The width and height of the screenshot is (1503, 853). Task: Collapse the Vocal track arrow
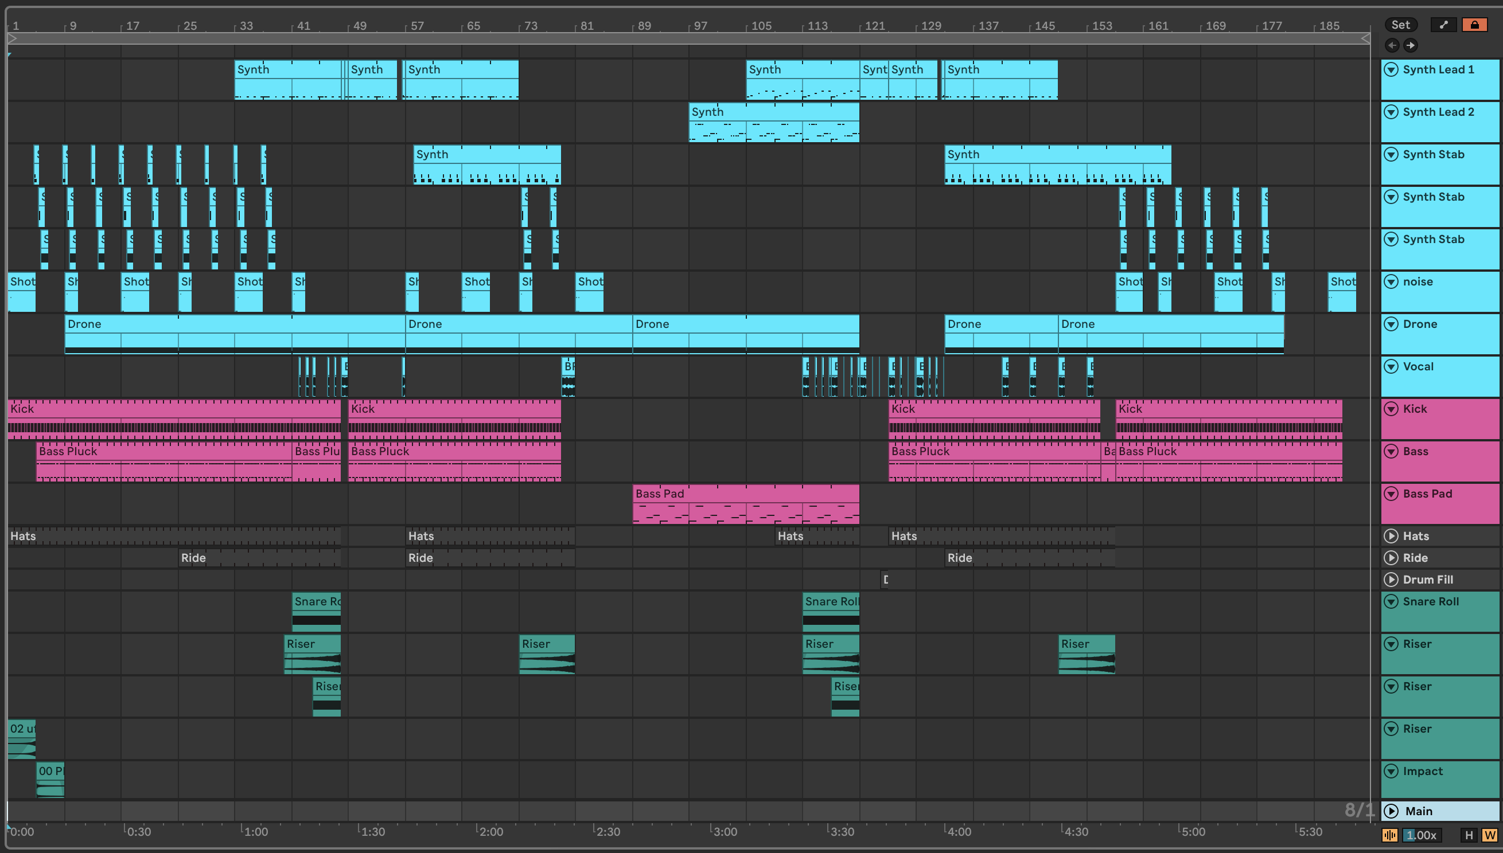tap(1391, 367)
